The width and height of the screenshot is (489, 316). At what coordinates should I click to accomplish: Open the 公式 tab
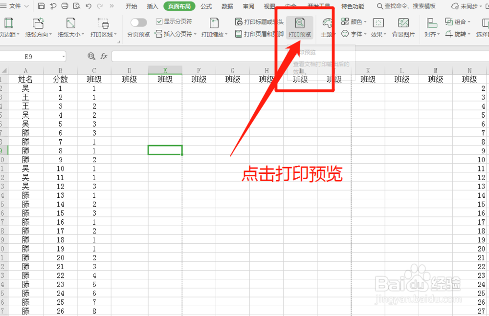[206, 6]
